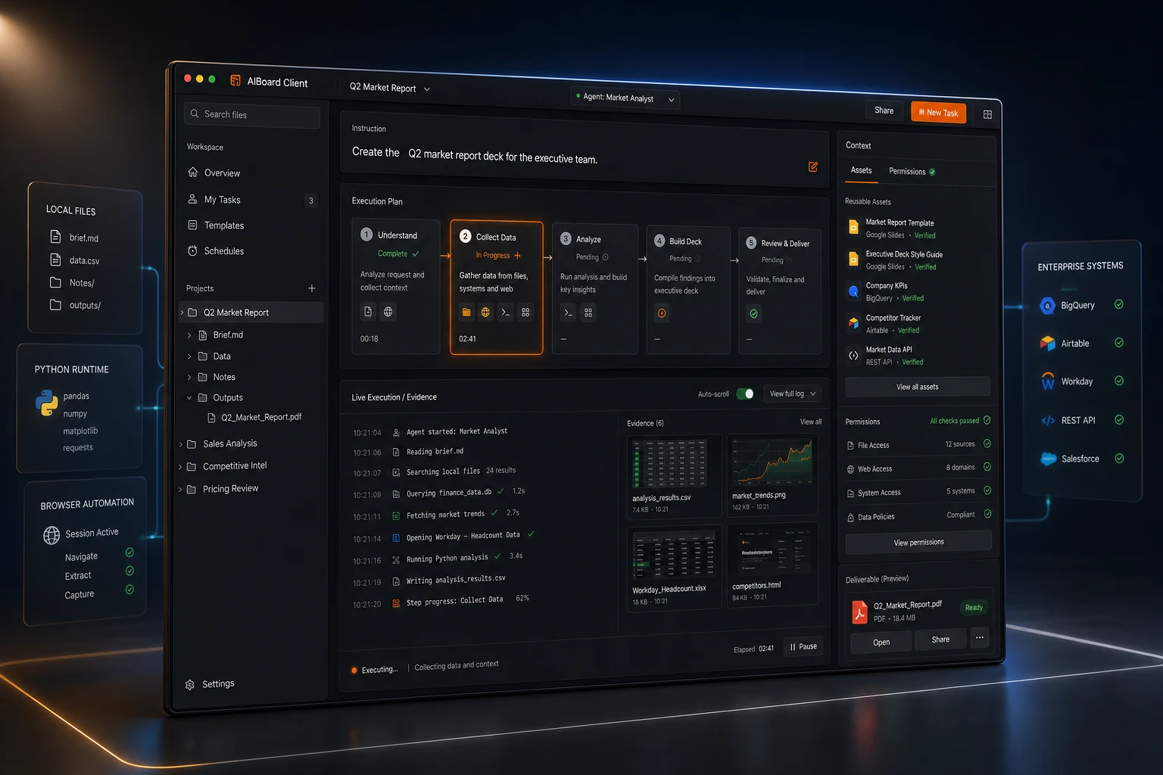Click the Workday icon in Enterprise Systems panel
This screenshot has width=1163, height=775.
(1048, 381)
